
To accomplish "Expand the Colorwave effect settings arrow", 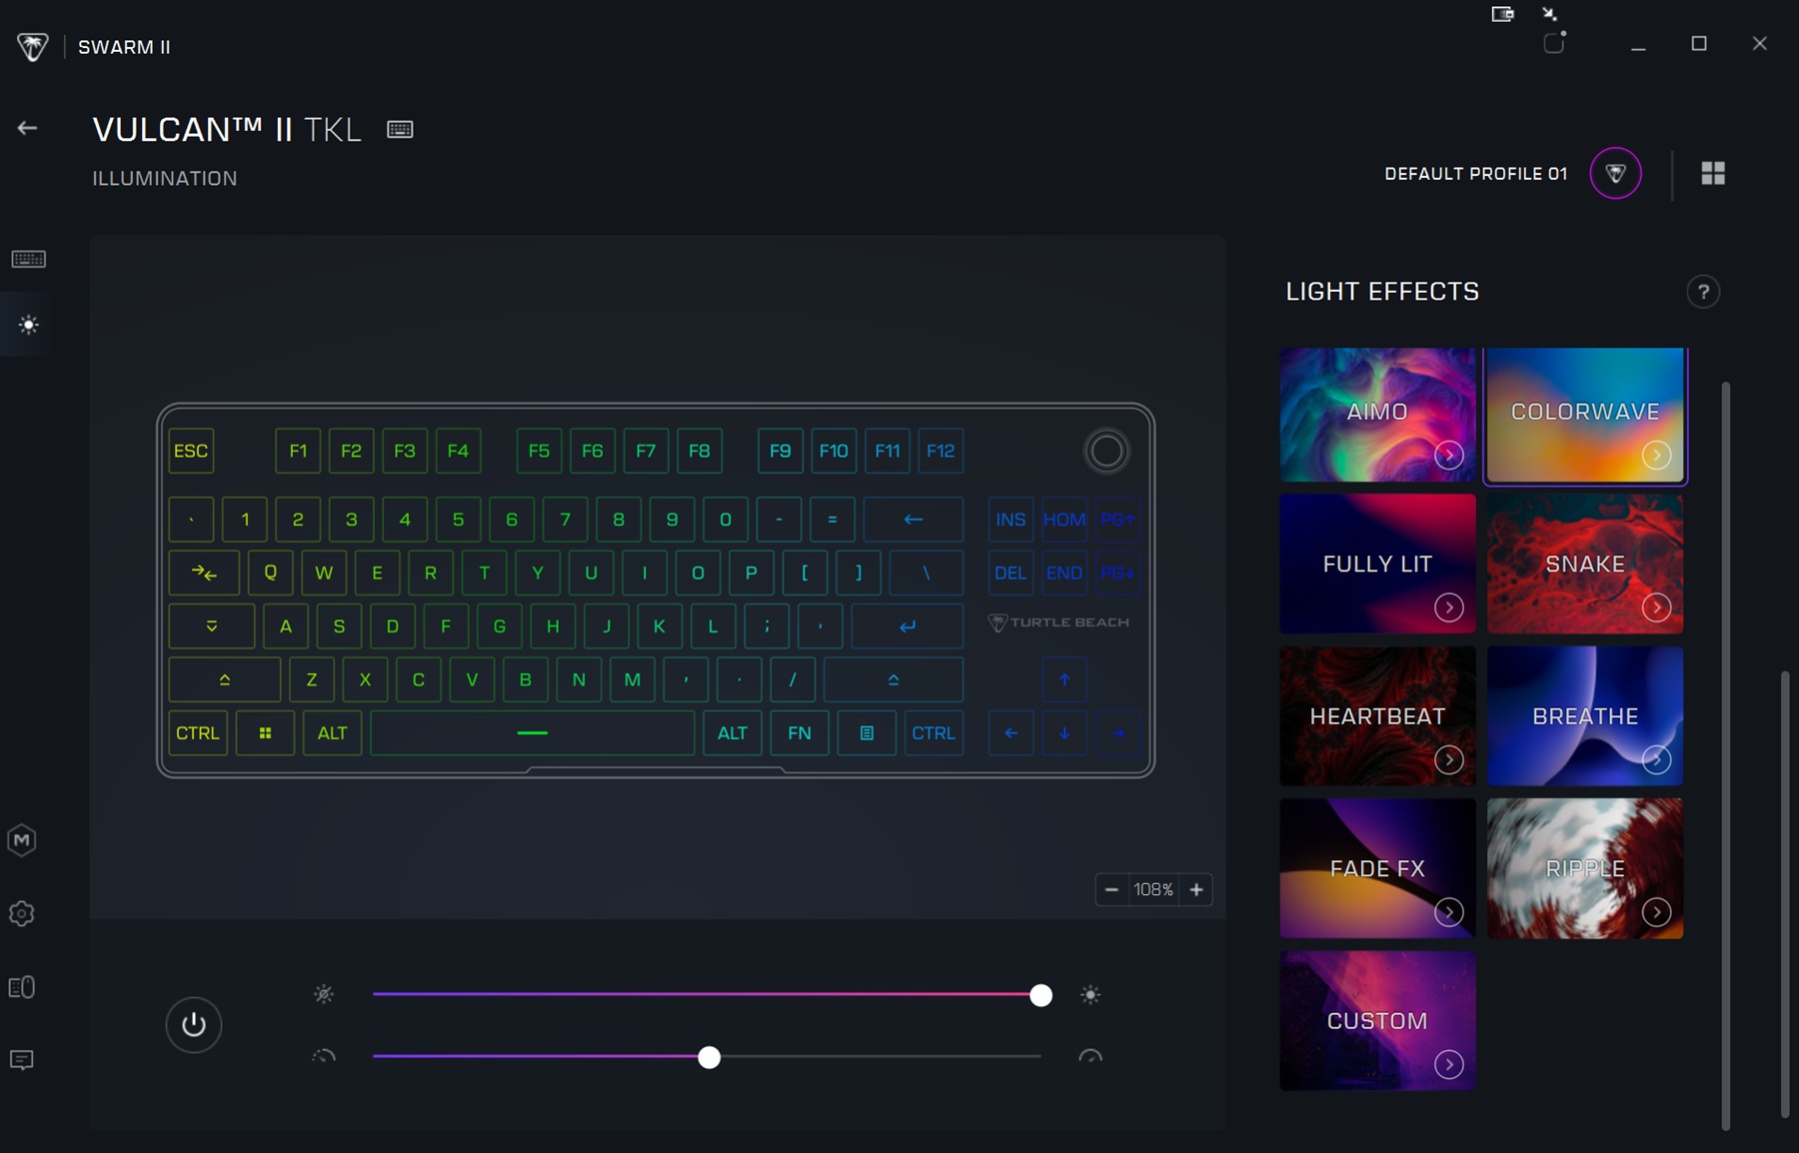I will [x=1656, y=456].
